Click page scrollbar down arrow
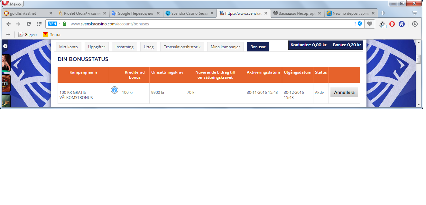426x205 pixels. coord(419,105)
